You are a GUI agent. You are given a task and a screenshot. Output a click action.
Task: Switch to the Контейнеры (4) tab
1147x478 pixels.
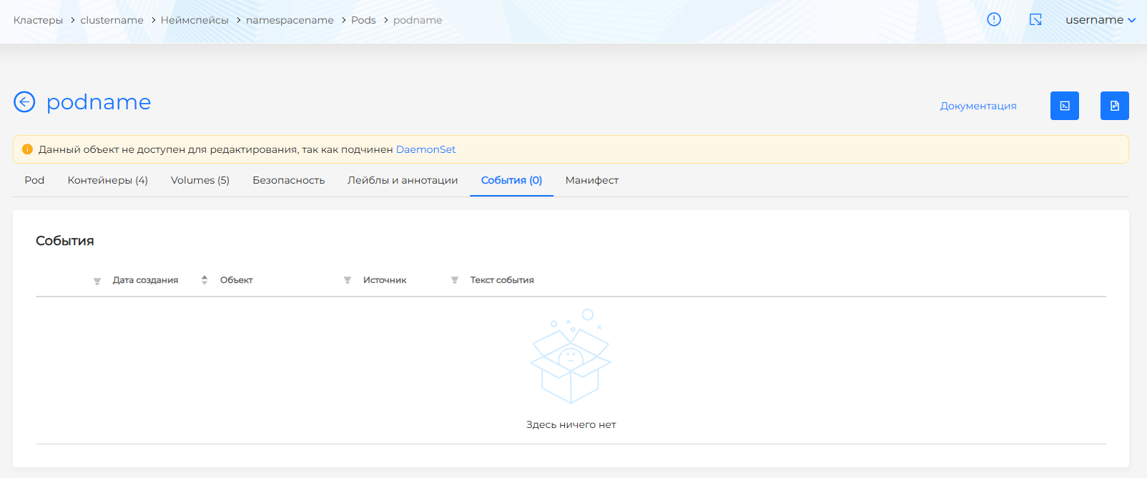click(107, 180)
